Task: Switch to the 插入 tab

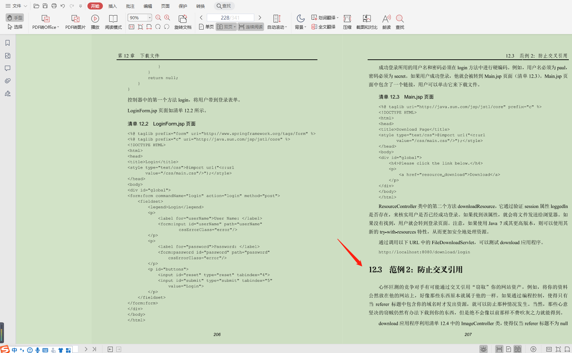Action: [112, 6]
